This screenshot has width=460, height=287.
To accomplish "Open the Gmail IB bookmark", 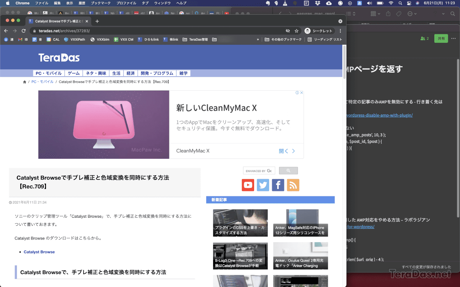I will (23, 39).
